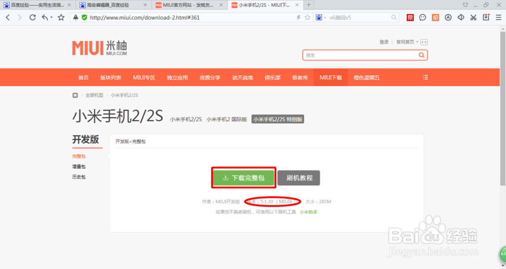Image resolution: width=506 pixels, height=269 pixels.
Task: Open the downloads manager icon
Action: (486, 17)
